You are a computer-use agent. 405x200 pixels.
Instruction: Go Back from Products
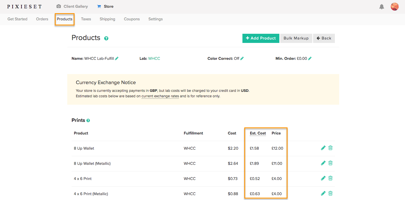tap(324, 38)
